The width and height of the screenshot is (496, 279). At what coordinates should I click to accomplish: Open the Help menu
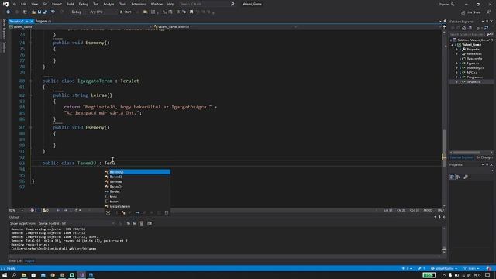coord(170,4)
